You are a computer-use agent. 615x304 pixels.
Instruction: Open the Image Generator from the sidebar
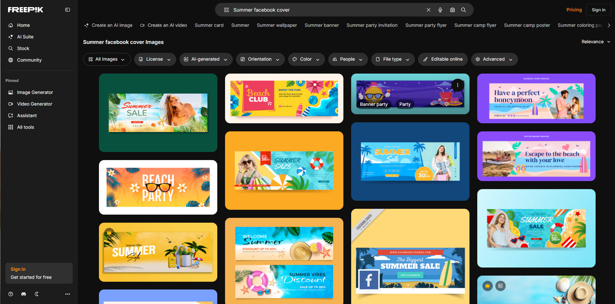[35, 92]
